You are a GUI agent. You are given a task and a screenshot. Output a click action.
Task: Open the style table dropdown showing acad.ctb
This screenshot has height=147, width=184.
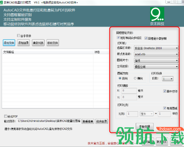[x=156, y=54]
